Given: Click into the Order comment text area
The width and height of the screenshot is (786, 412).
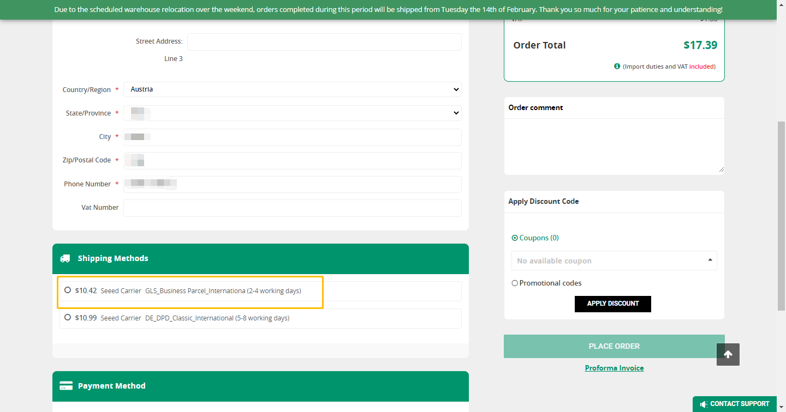Looking at the screenshot, I should (x=614, y=146).
